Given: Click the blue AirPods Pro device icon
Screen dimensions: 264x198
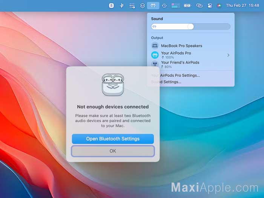Looking at the screenshot, I should pos(155,55).
